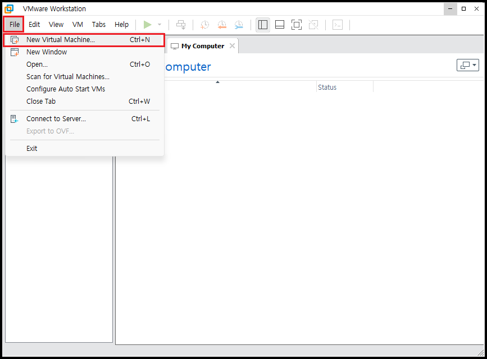Click the New Window menu icon
Screen dimensions: 487x359
[15, 52]
